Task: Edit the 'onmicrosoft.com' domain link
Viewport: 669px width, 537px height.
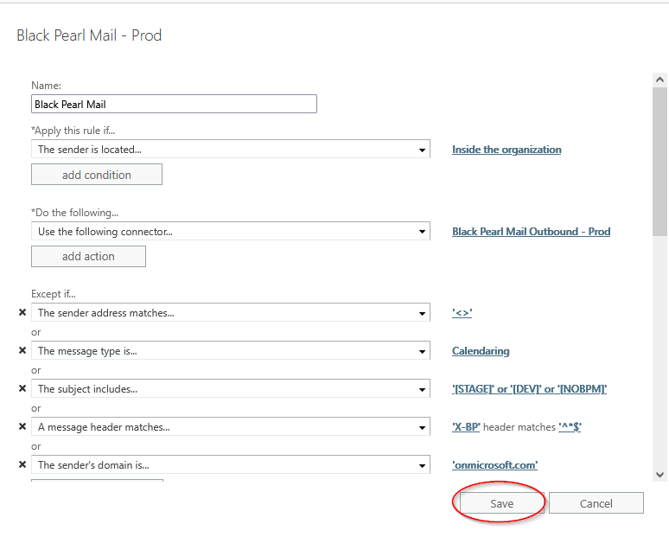Action: click(494, 465)
